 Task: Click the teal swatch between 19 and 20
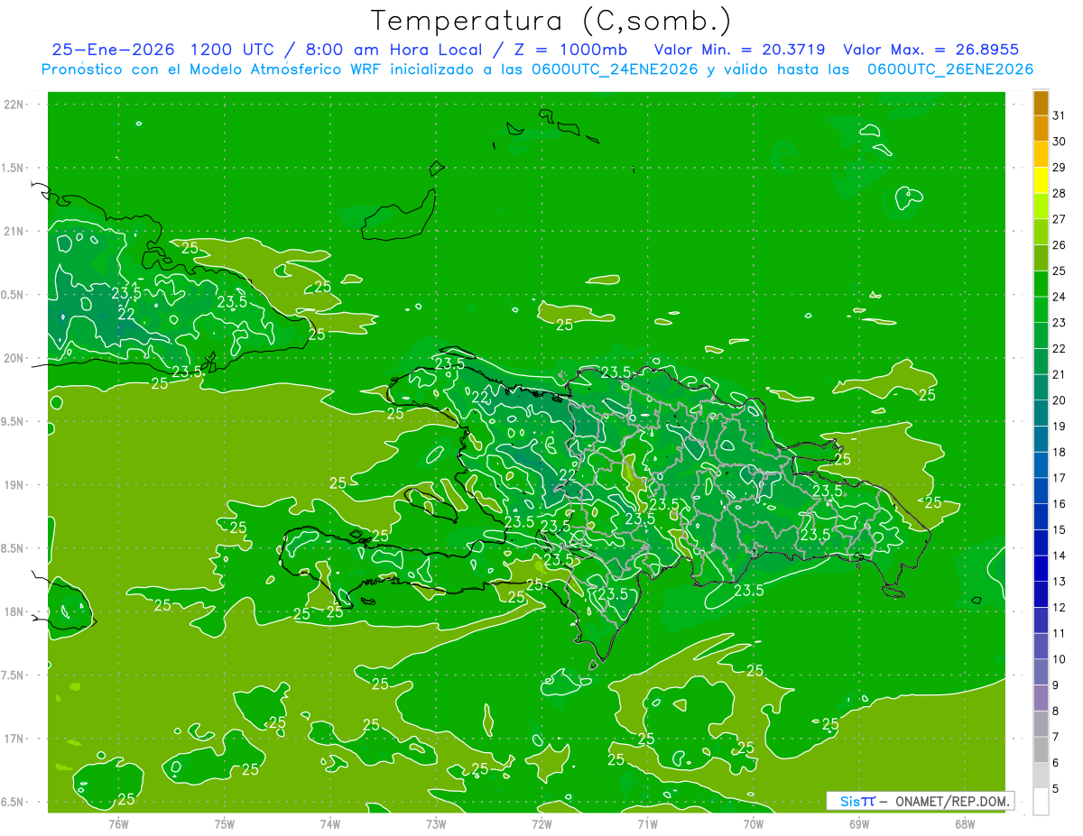[x=1041, y=414]
